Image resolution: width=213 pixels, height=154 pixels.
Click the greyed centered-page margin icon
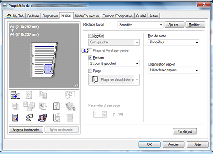coord(29,95)
